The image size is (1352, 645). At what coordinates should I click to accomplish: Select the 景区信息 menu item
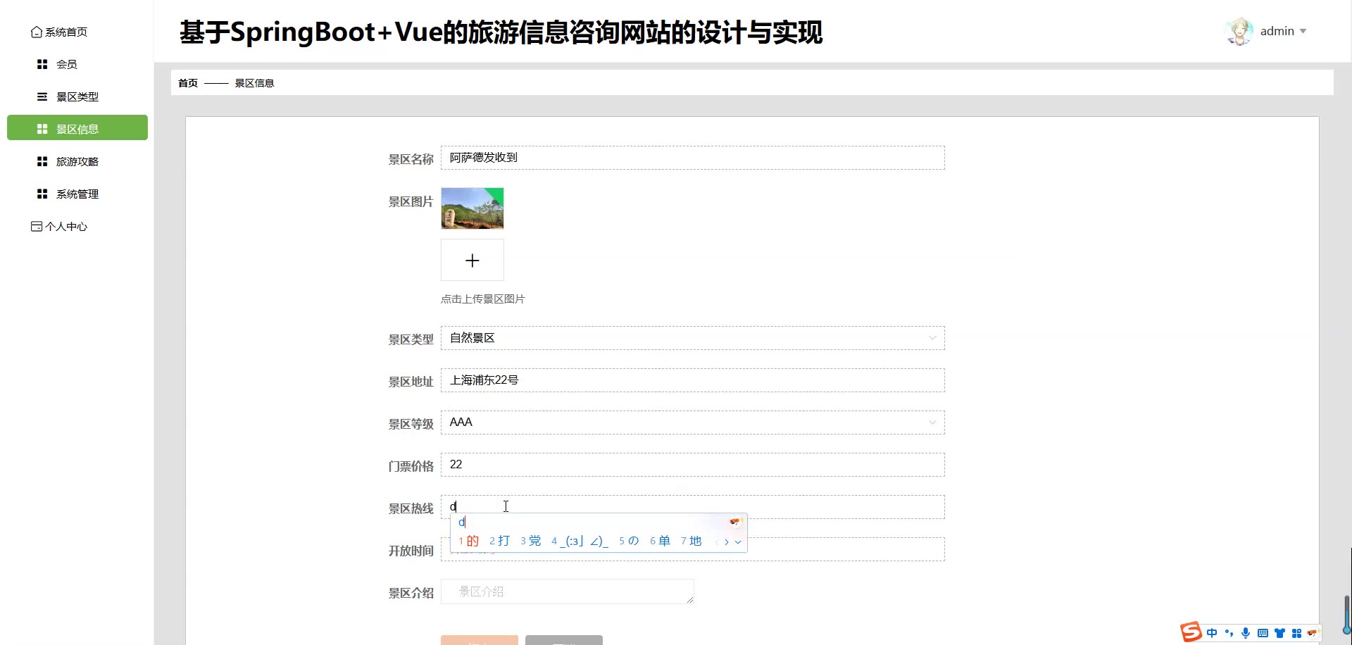click(77, 129)
